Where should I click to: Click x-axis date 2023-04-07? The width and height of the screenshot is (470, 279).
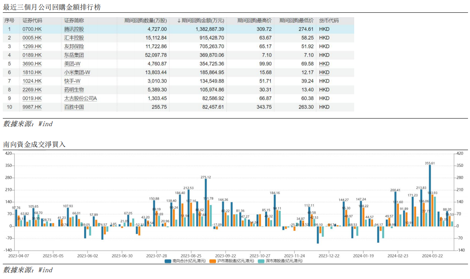click(19, 256)
